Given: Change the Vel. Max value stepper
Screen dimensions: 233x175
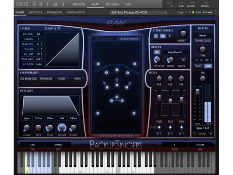Looking at the screenshot, I should point(42,54).
